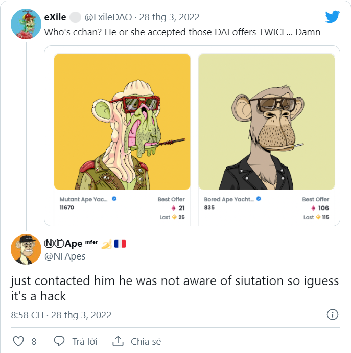Viewport: 351px width, 353px height.
Task: Open NFApe profile avatar
Action: pos(26,249)
